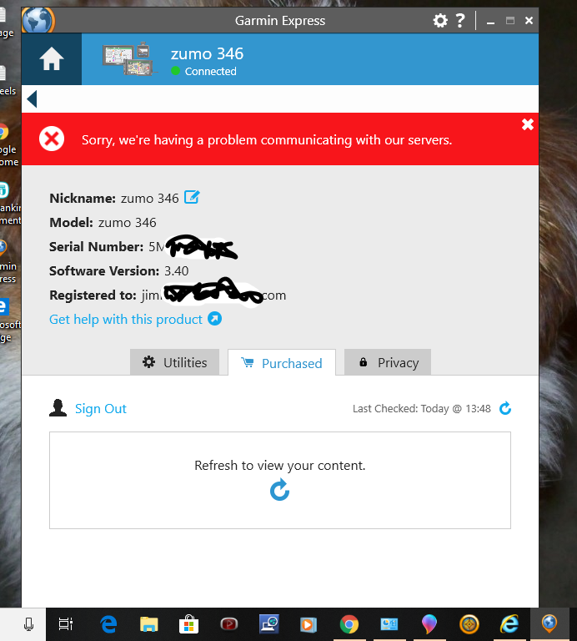577x641 pixels.
Task: Refresh using icon beside Last Checked time
Action: pyautogui.click(x=505, y=408)
